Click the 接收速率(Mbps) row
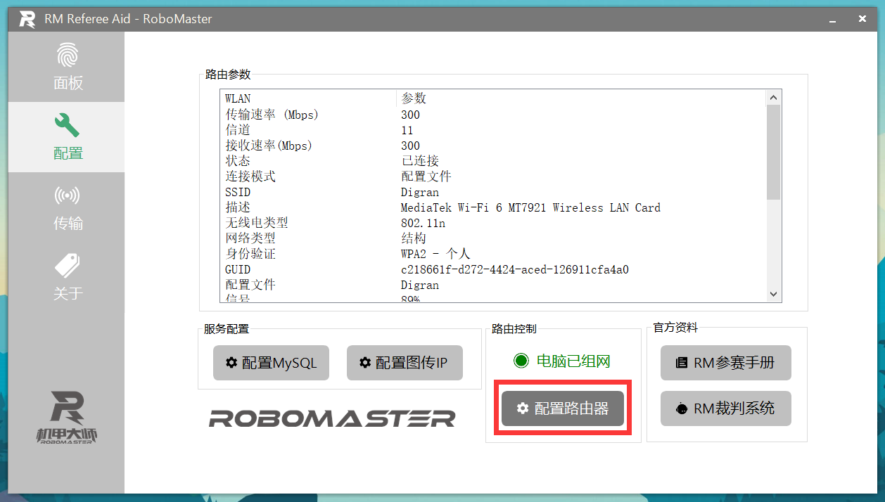The image size is (885, 502). click(x=492, y=146)
